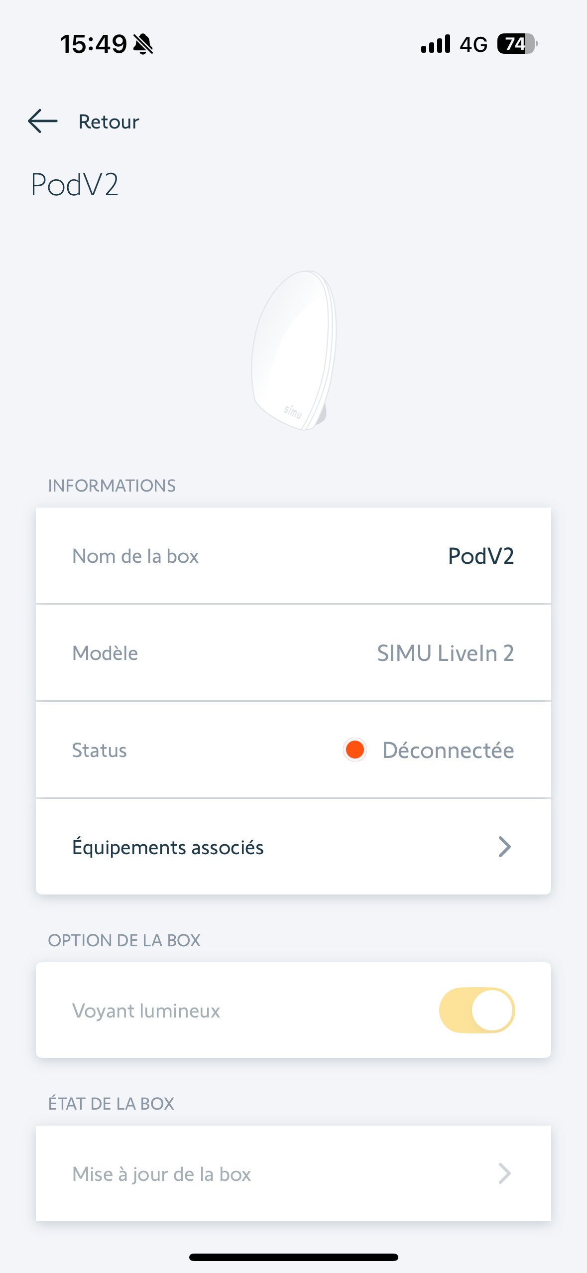Screen dimensions: 587x1273
Task: Edit the box name PodV2 value
Action: [x=480, y=556]
